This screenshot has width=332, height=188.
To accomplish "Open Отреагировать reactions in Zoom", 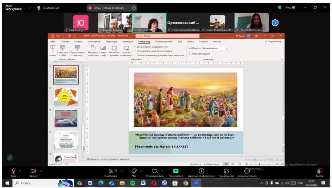I will tap(155, 173).
